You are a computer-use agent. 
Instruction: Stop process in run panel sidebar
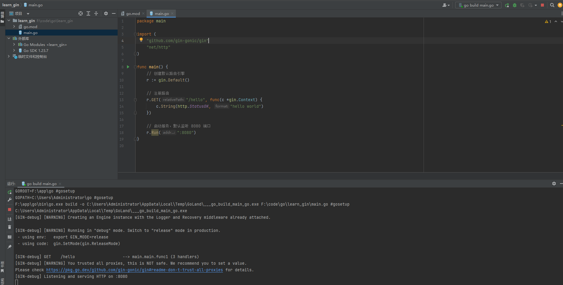[10, 209]
